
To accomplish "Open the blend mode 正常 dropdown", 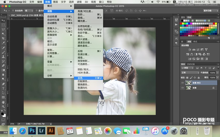I will (190, 73).
